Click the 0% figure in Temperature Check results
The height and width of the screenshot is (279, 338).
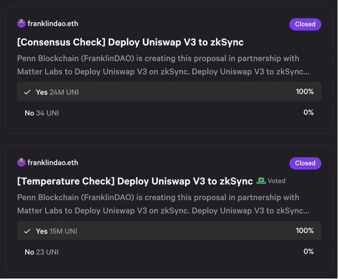point(308,251)
